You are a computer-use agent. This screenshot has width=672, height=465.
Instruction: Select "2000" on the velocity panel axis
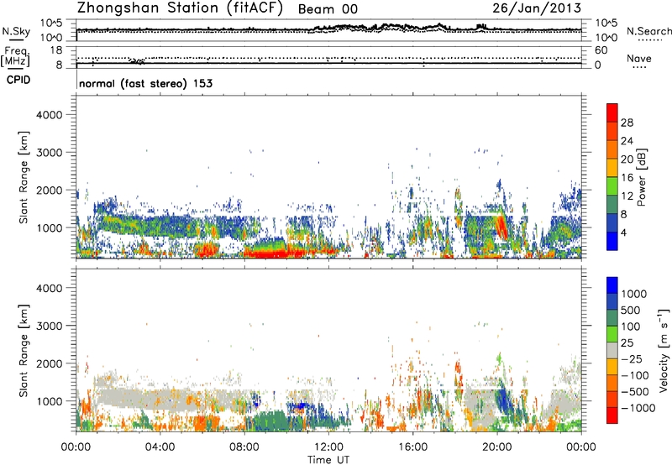click(49, 363)
